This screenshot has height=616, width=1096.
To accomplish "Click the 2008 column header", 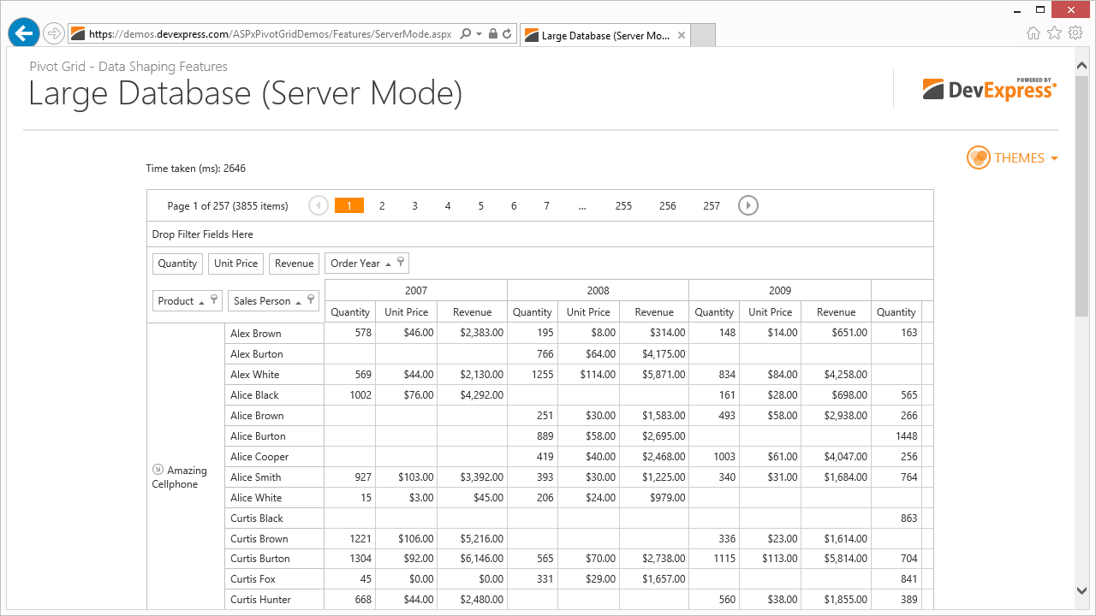I will [x=598, y=290].
